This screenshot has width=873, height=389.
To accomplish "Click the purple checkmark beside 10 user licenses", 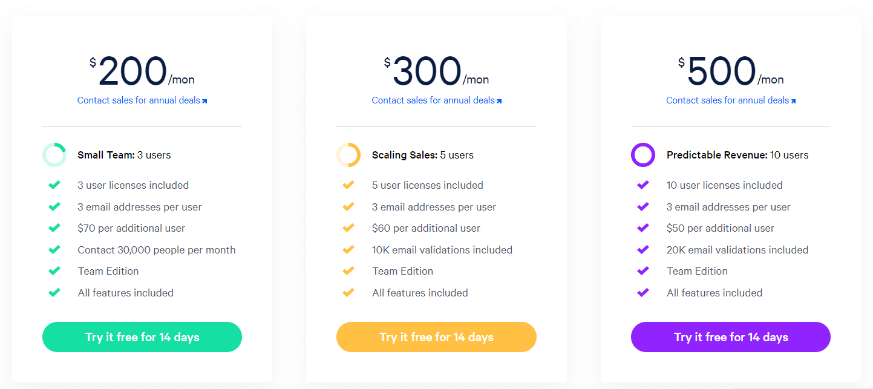I will [643, 185].
